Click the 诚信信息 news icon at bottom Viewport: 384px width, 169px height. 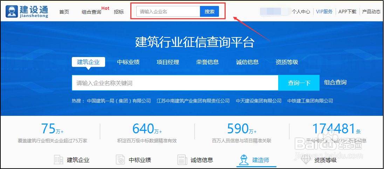[182, 160]
